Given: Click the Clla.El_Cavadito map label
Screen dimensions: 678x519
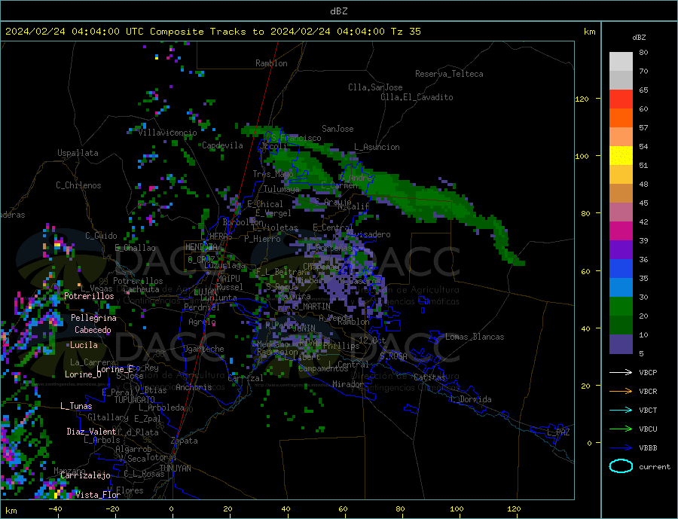Looking at the screenshot, I should (x=417, y=97).
